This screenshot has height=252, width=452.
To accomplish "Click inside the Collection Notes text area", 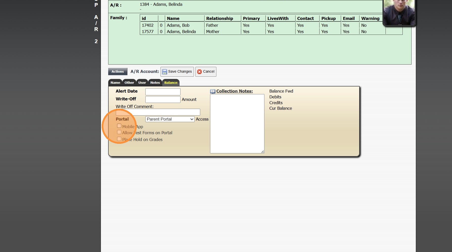I will pos(237,124).
